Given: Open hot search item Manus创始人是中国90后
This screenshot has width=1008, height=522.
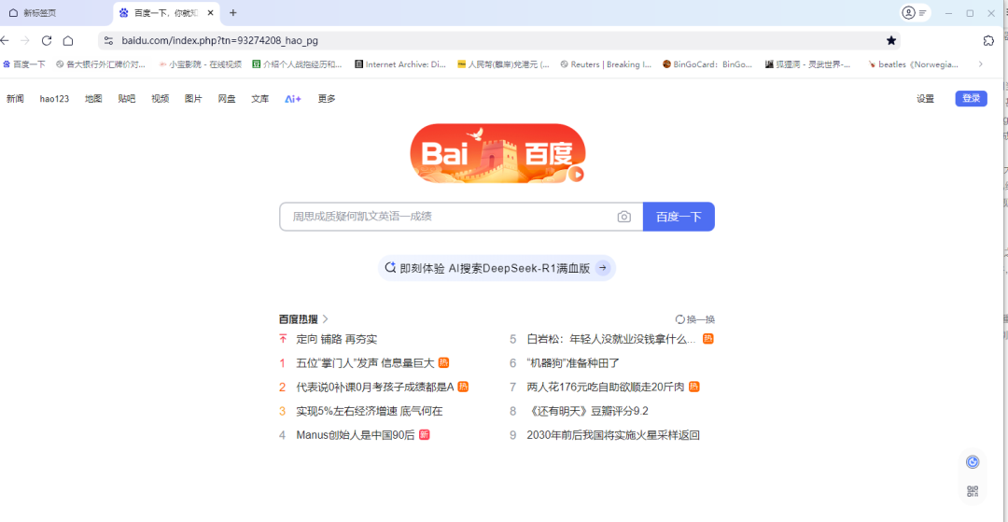Looking at the screenshot, I should (355, 435).
